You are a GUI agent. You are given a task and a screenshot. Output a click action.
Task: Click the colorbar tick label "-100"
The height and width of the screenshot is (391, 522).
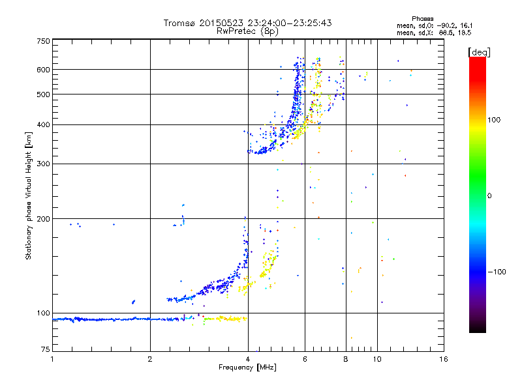pyautogui.click(x=497, y=272)
